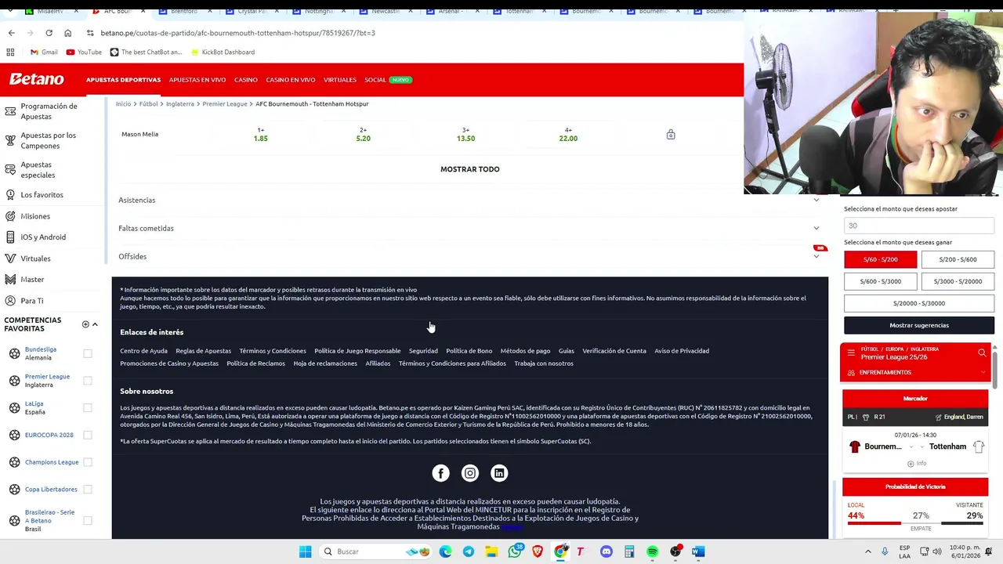The width and height of the screenshot is (1003, 564).
Task: Select the S/200 - S/600 win range
Action: (x=958, y=259)
